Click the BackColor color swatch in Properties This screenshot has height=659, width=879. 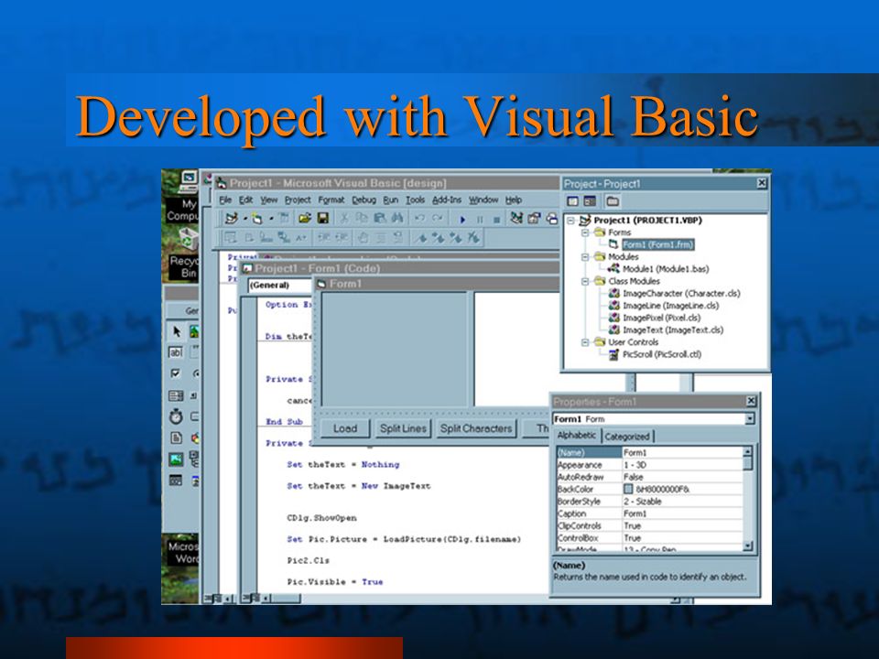[x=628, y=489]
